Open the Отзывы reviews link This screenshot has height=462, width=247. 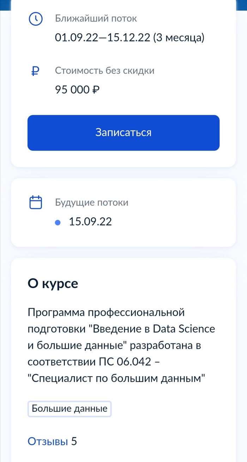click(x=48, y=441)
